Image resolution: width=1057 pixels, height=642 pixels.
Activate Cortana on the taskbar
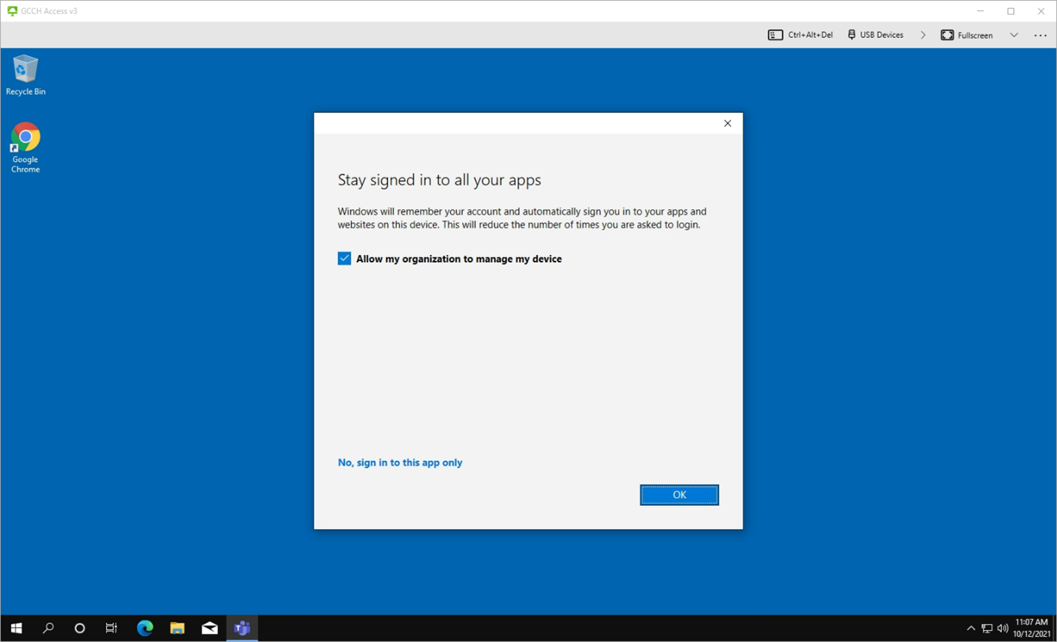click(79, 628)
